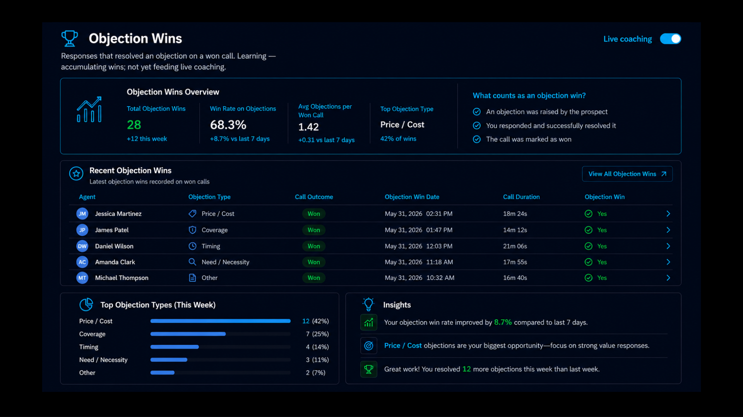
Task: Sort by Call Duration column header
Action: coord(521,197)
